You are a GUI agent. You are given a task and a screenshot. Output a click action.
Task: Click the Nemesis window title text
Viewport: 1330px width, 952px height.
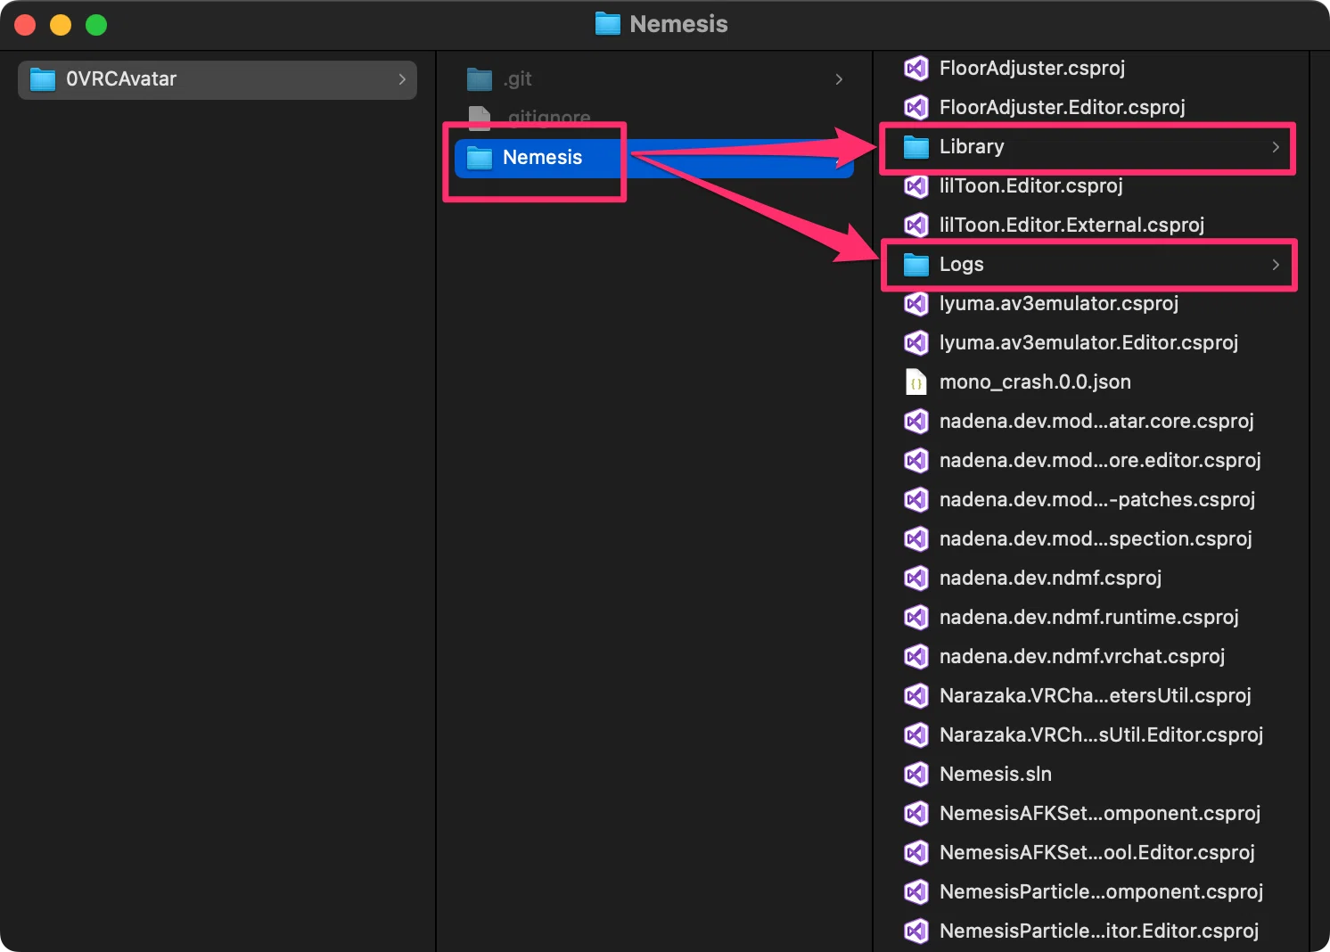point(678,24)
